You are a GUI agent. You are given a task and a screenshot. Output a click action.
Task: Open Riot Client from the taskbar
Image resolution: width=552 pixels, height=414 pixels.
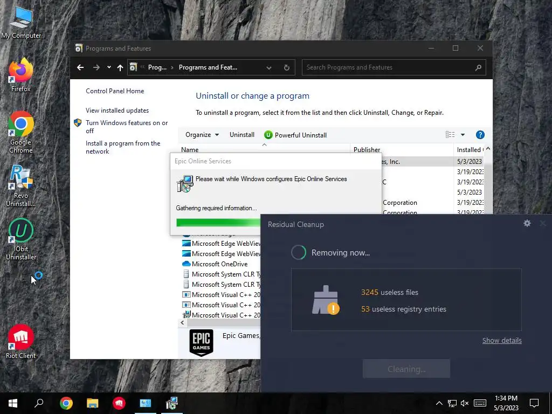pos(119,403)
